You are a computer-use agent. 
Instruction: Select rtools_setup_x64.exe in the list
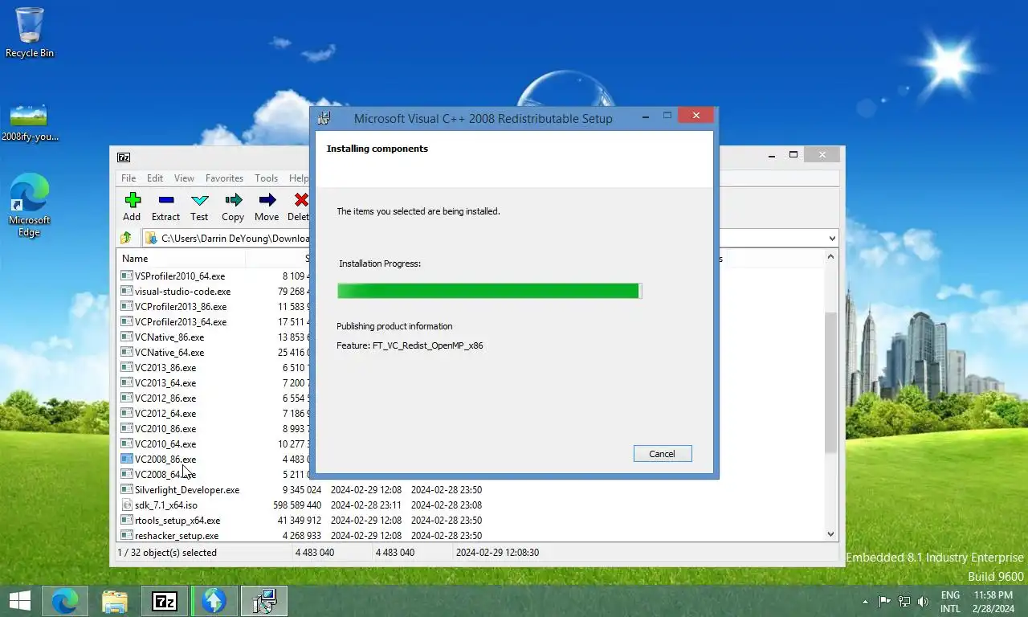(x=177, y=520)
